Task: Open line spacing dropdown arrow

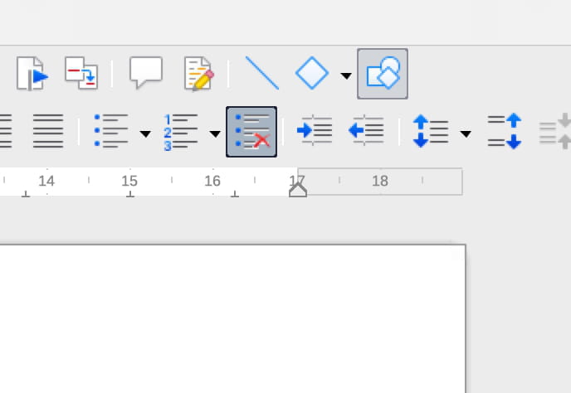Action: [x=466, y=134]
